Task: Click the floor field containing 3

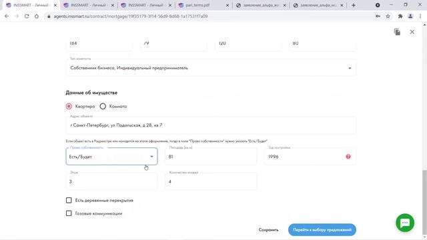Action: click(111, 181)
